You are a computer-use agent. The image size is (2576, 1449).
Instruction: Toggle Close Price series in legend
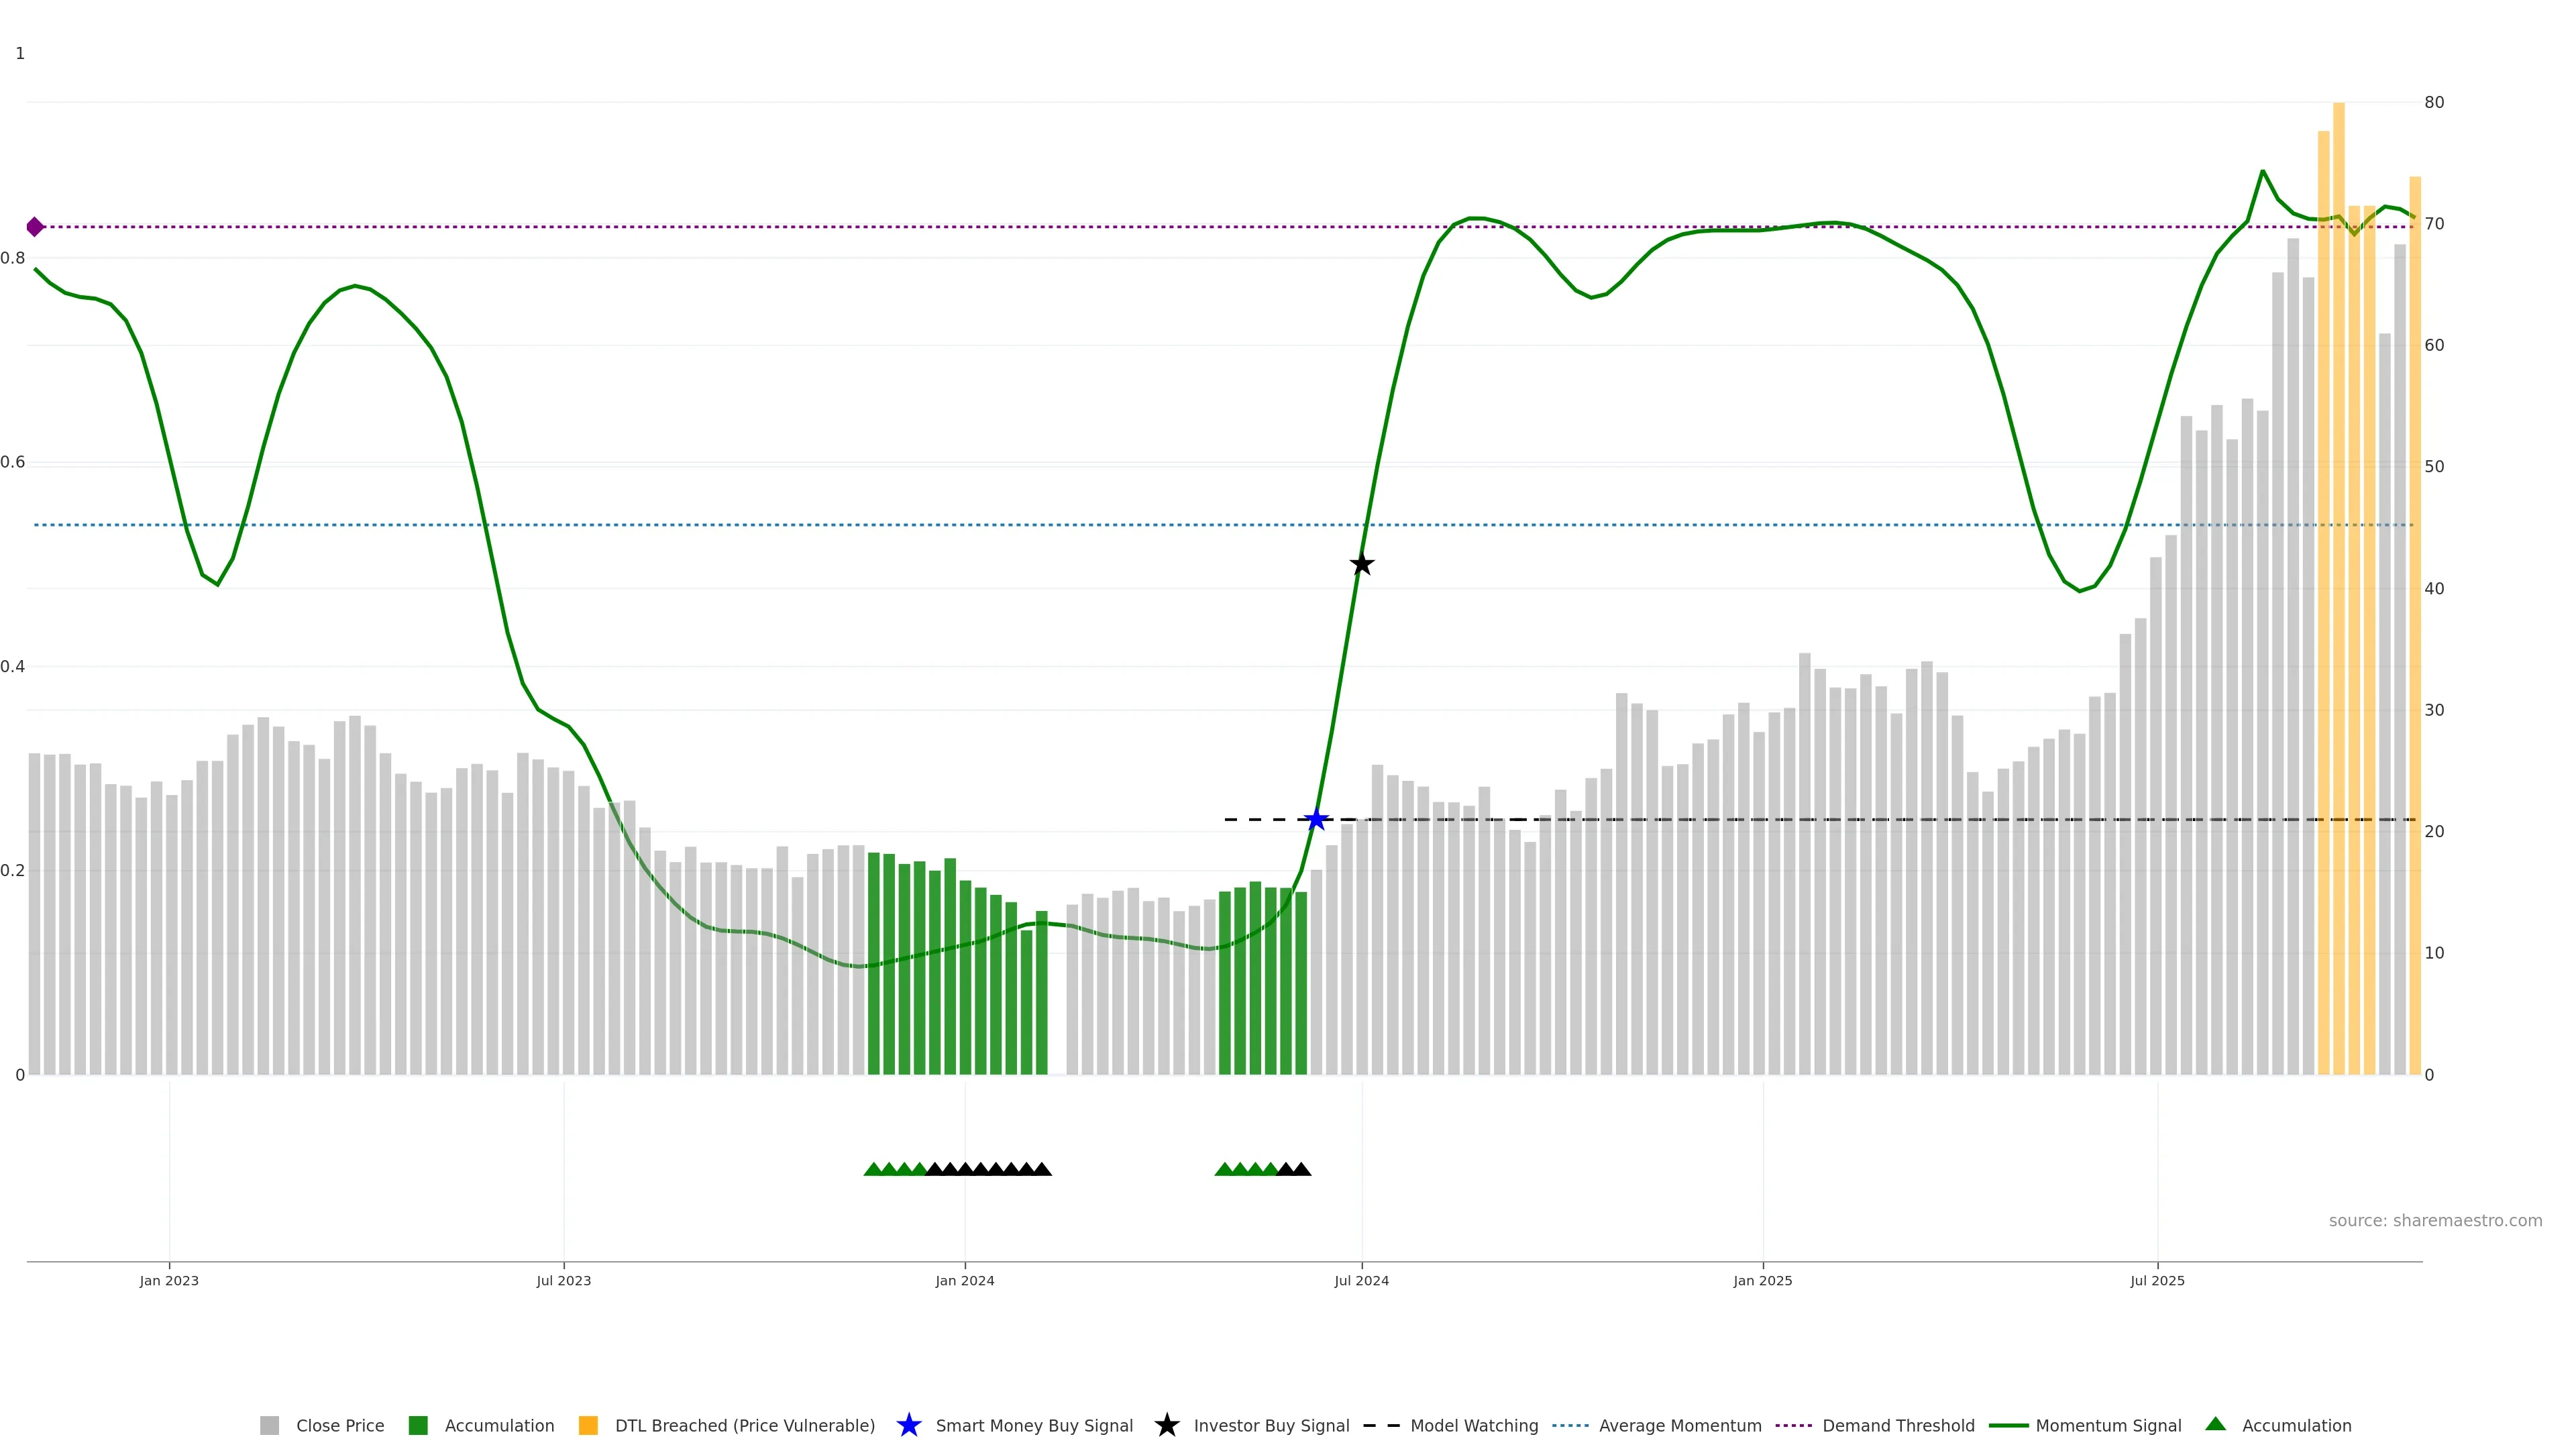tap(339, 1425)
